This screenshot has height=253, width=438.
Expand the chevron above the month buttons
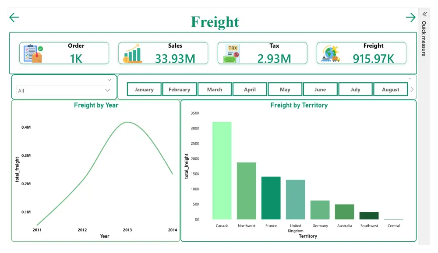410,79
